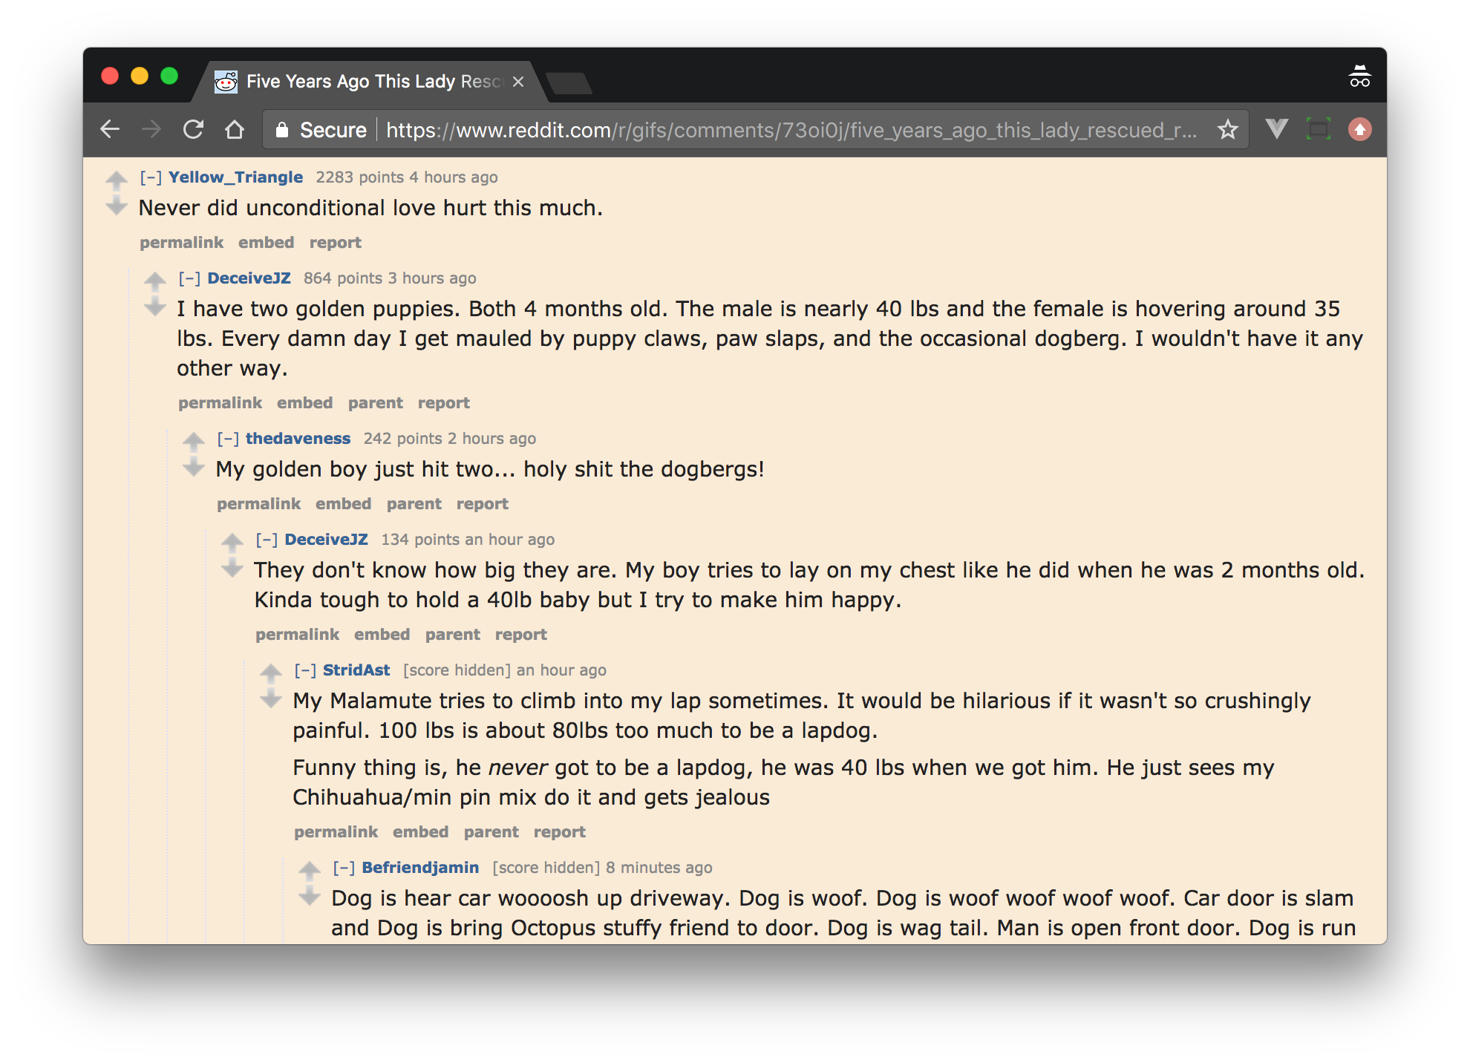Collapse Yellow_Triangle's comment thread

(x=151, y=177)
